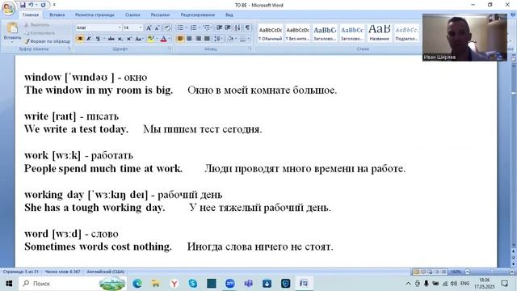The image size is (517, 291).
Task: Click the Windows search box Поиск
Action: click(x=73, y=283)
